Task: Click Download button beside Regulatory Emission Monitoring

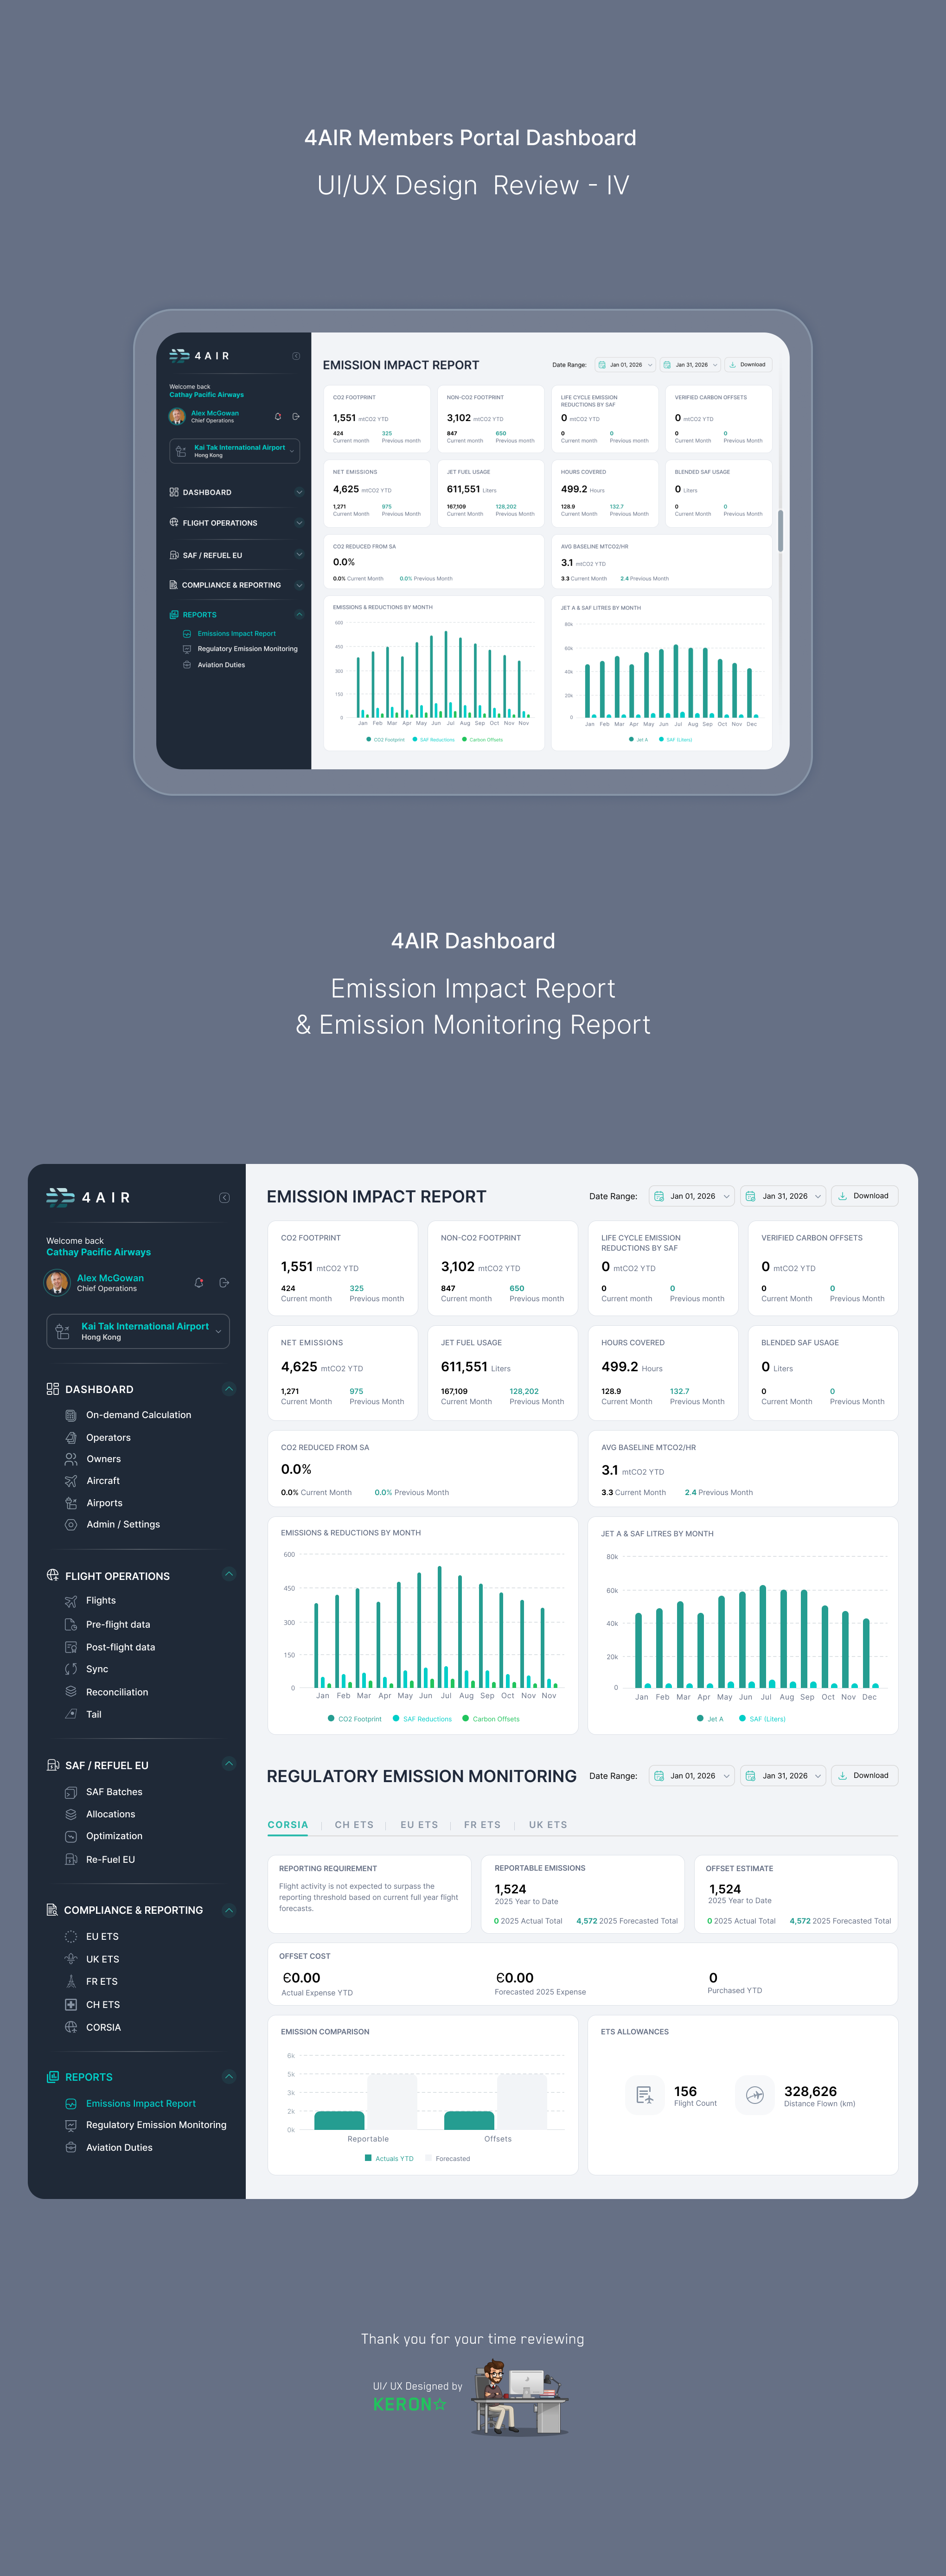Action: [864, 1776]
